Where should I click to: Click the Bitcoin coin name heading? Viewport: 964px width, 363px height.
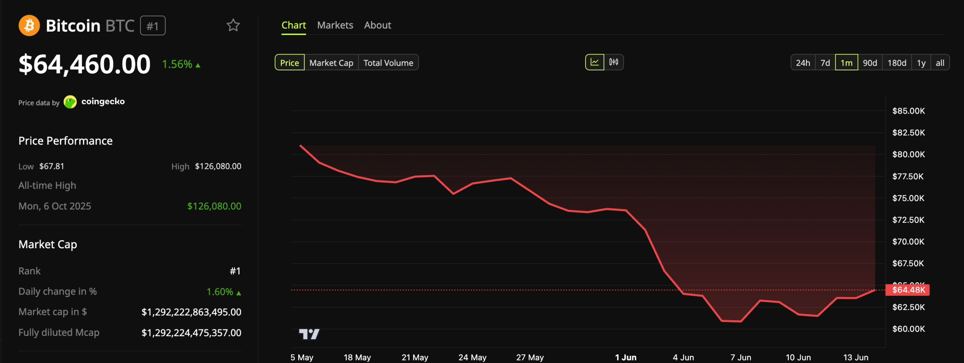(x=73, y=26)
